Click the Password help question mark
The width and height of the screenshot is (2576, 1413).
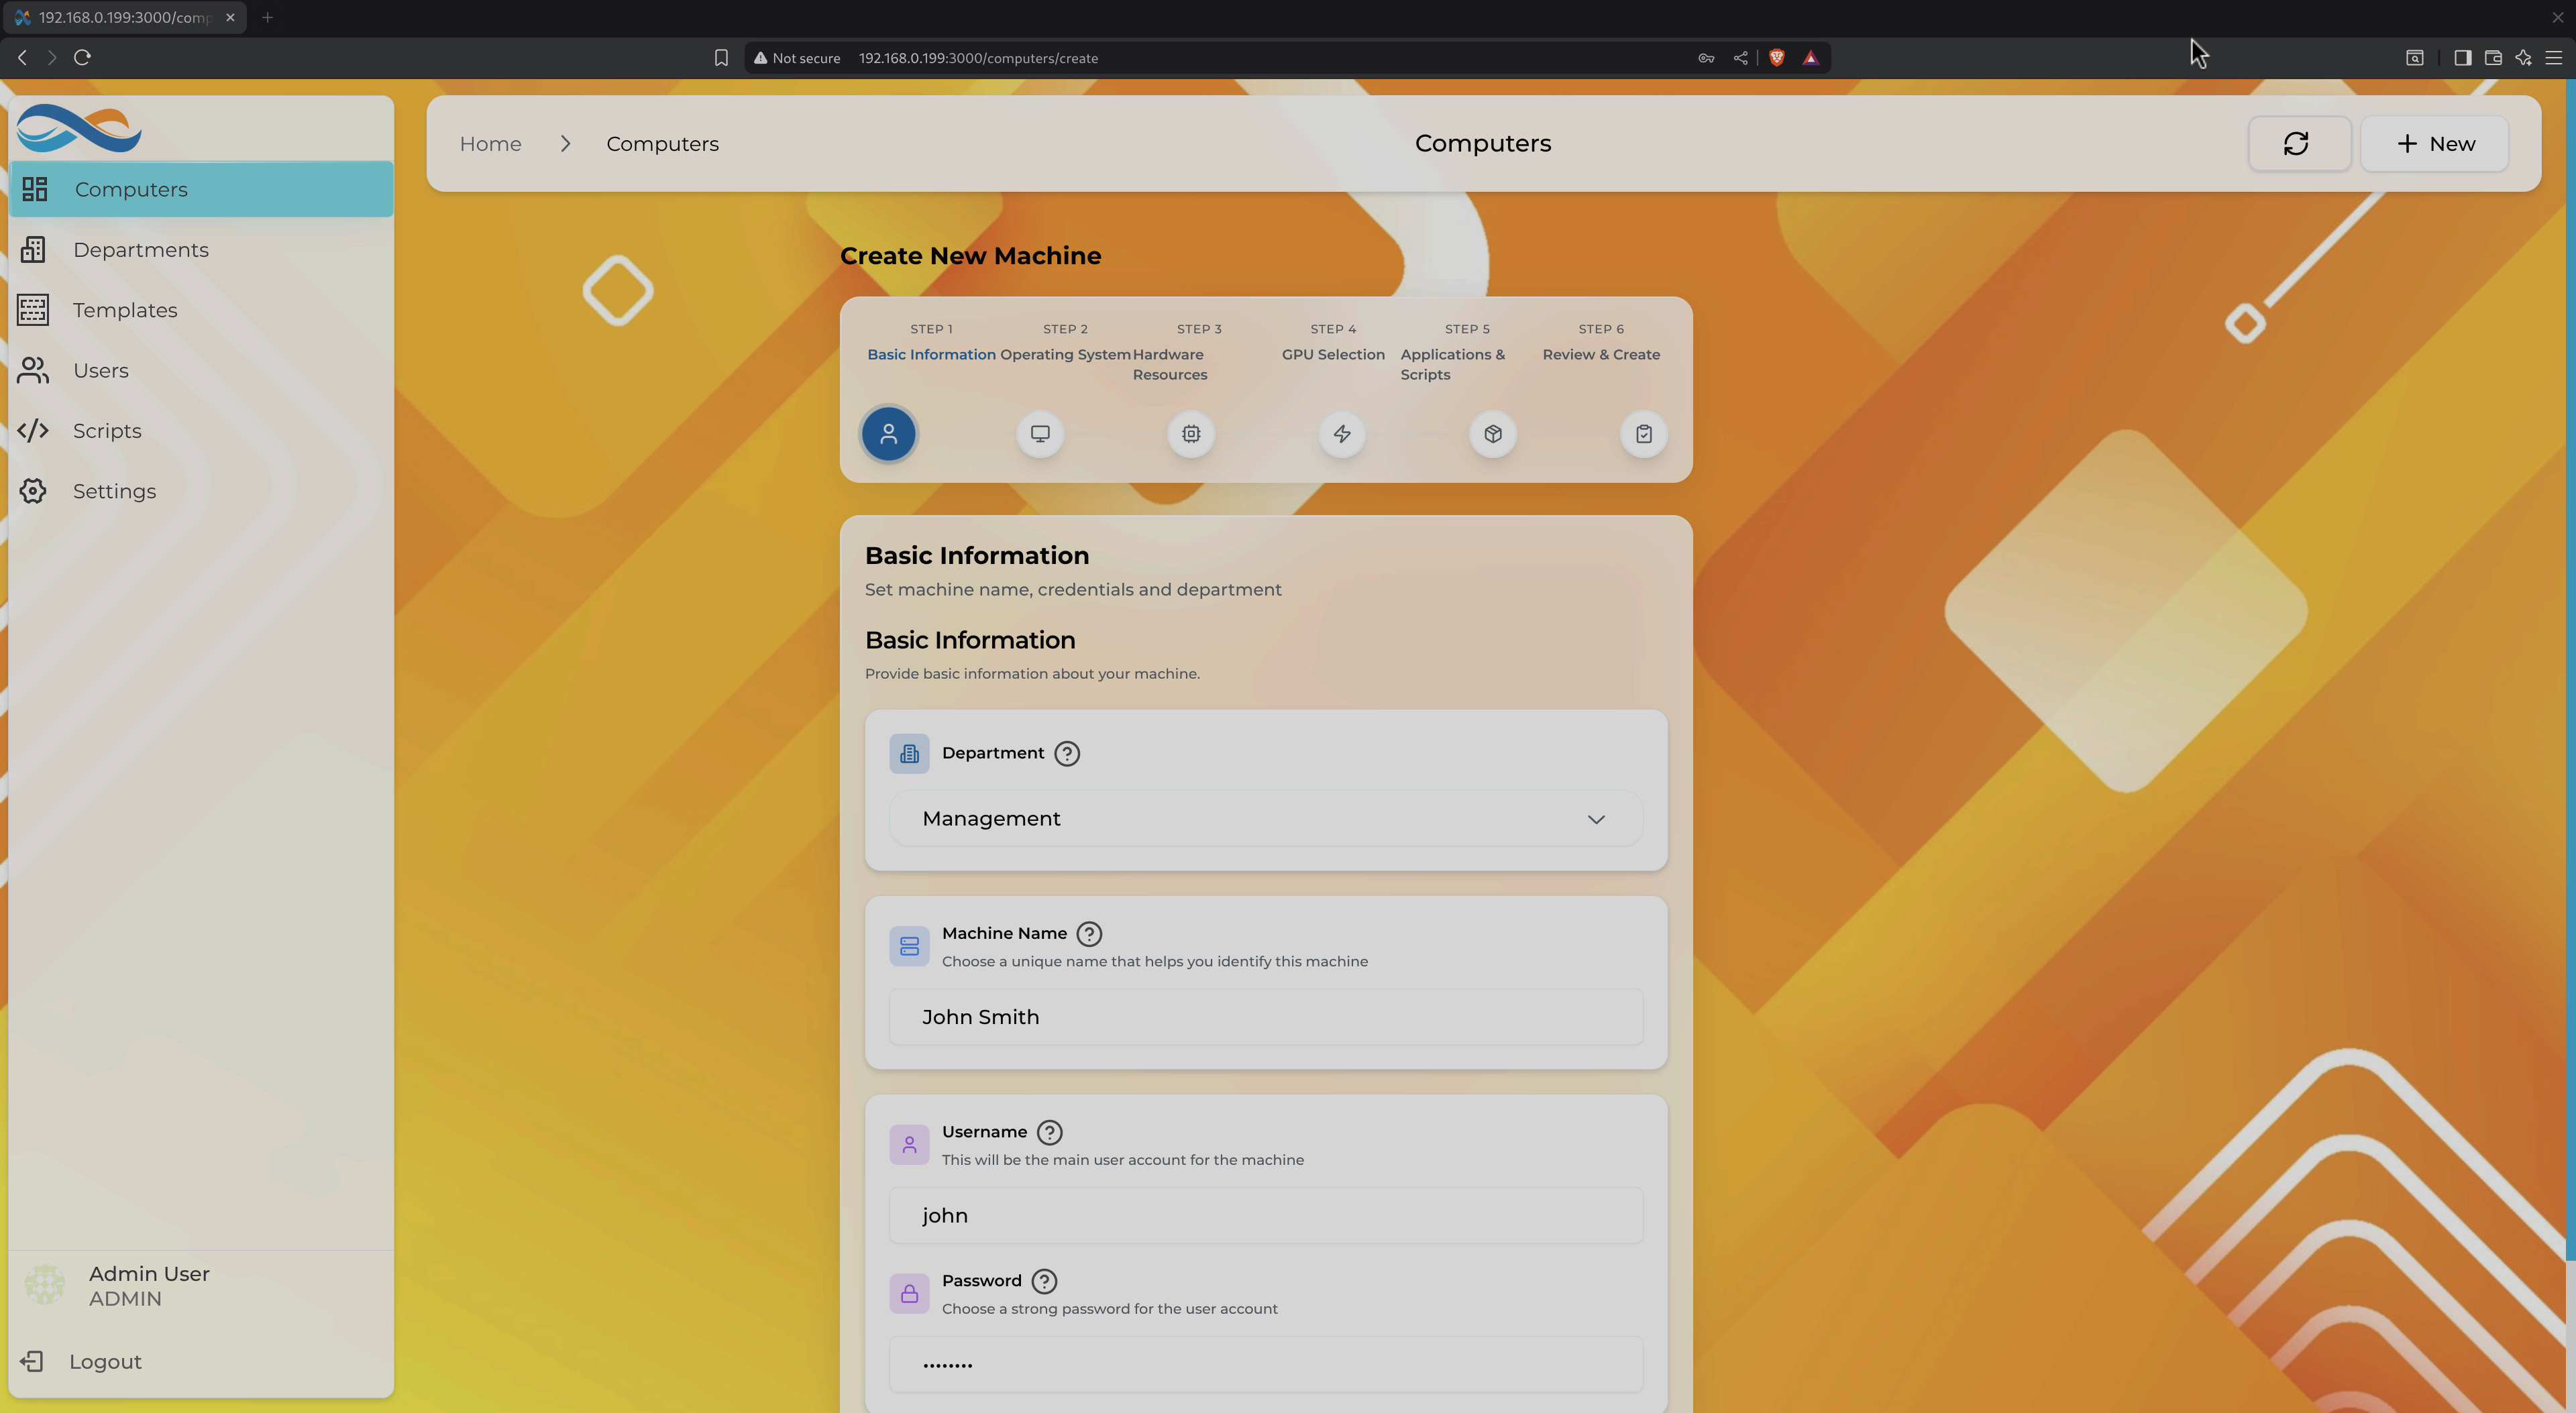click(x=1044, y=1281)
